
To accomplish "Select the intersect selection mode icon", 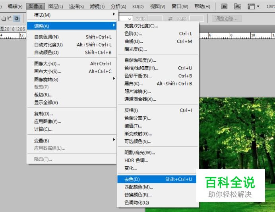I will (x=17, y=18).
